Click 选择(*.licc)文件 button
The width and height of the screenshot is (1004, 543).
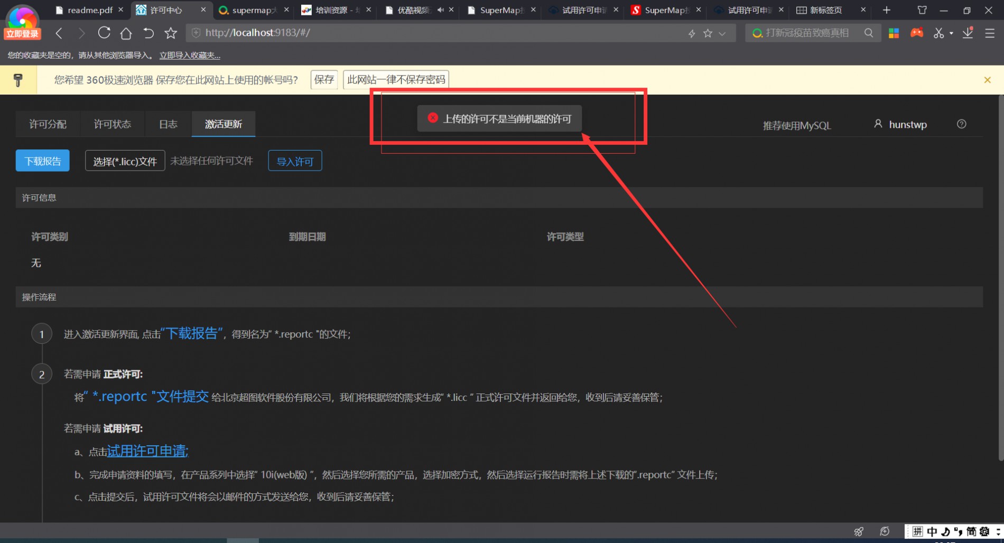125,161
